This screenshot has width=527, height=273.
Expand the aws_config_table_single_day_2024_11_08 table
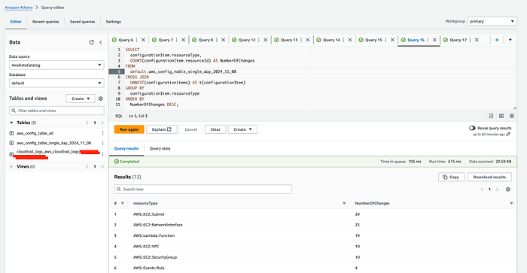tap(11, 143)
